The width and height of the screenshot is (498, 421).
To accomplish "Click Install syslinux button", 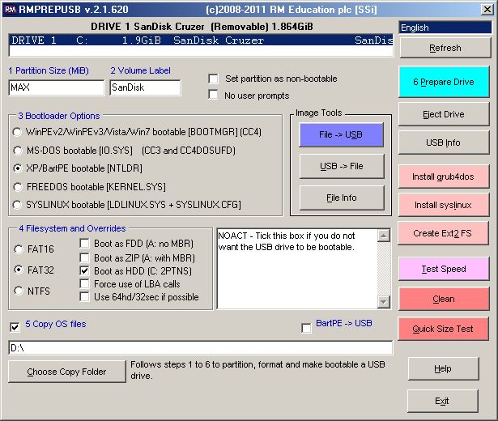I will pos(444,205).
